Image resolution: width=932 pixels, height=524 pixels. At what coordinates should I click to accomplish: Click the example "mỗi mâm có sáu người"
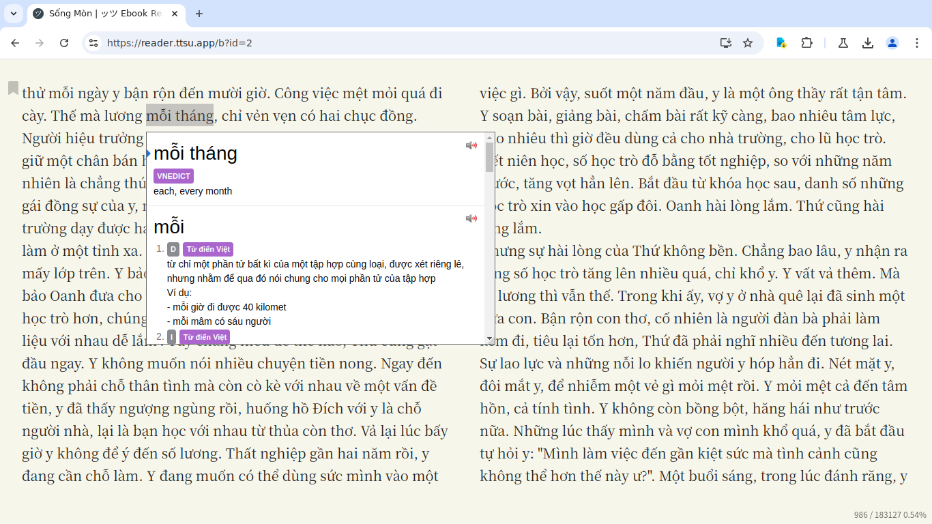click(219, 321)
